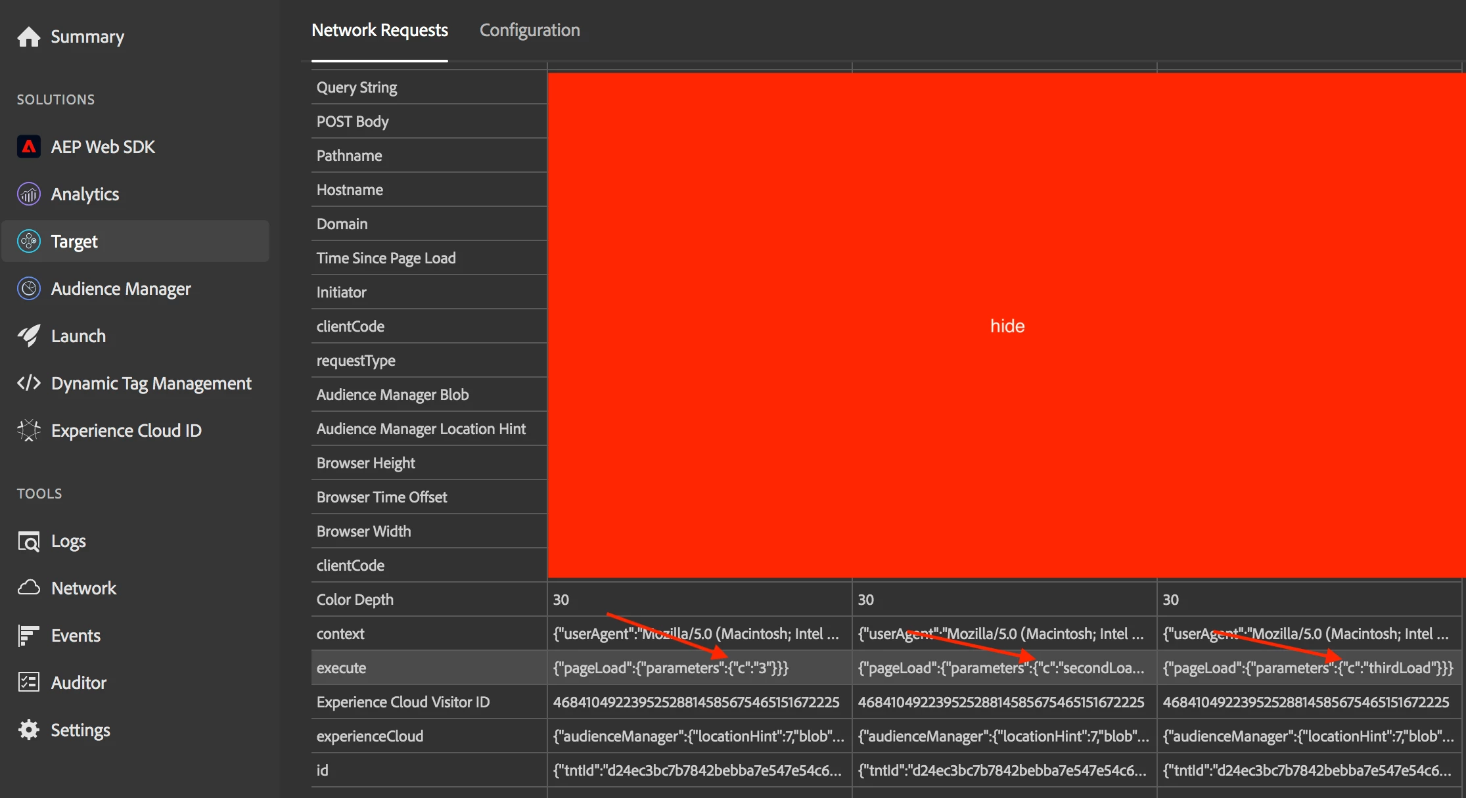The width and height of the screenshot is (1466, 798).
Task: Open Audience Manager via its icon
Action: pyautogui.click(x=28, y=288)
